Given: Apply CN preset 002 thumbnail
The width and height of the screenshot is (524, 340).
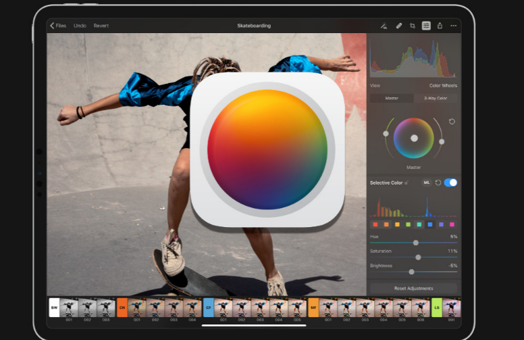Looking at the screenshot, I should tap(155, 308).
